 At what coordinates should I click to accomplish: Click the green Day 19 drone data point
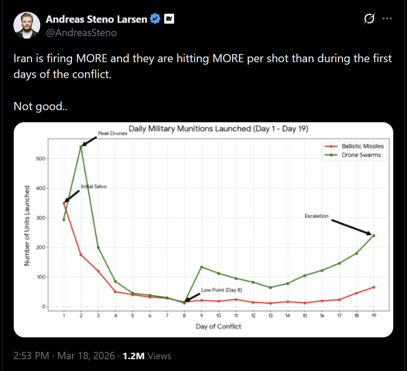(374, 236)
